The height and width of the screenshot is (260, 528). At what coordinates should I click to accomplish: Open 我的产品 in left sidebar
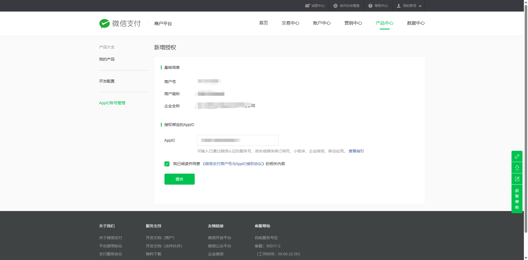point(107,59)
